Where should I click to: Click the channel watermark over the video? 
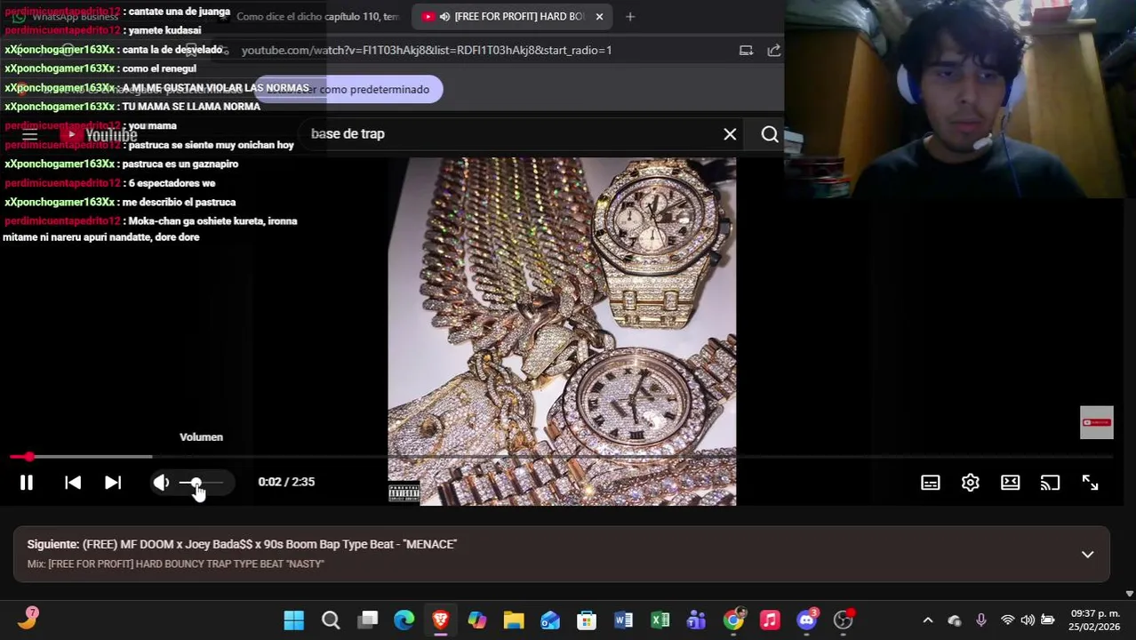click(1096, 423)
